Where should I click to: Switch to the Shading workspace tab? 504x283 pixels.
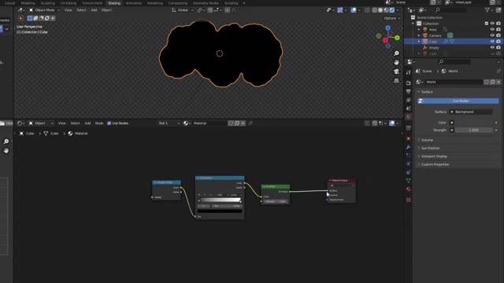[x=114, y=3]
